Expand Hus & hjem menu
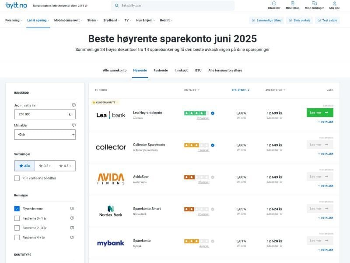 click(146, 20)
